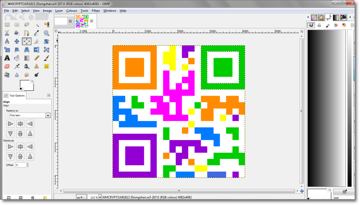The width and height of the screenshot is (360, 205).
Task: Toggle zoom-on-window-resize magnifier above the vertical scrollbar
Action: pos(302,31)
